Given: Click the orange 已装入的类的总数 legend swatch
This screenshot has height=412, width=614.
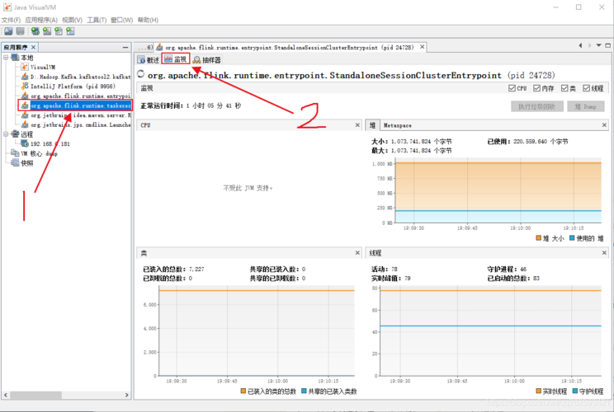Looking at the screenshot, I should (243, 391).
